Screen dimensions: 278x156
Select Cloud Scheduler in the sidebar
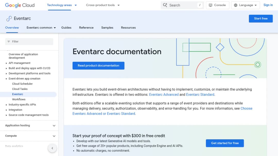point(22,84)
